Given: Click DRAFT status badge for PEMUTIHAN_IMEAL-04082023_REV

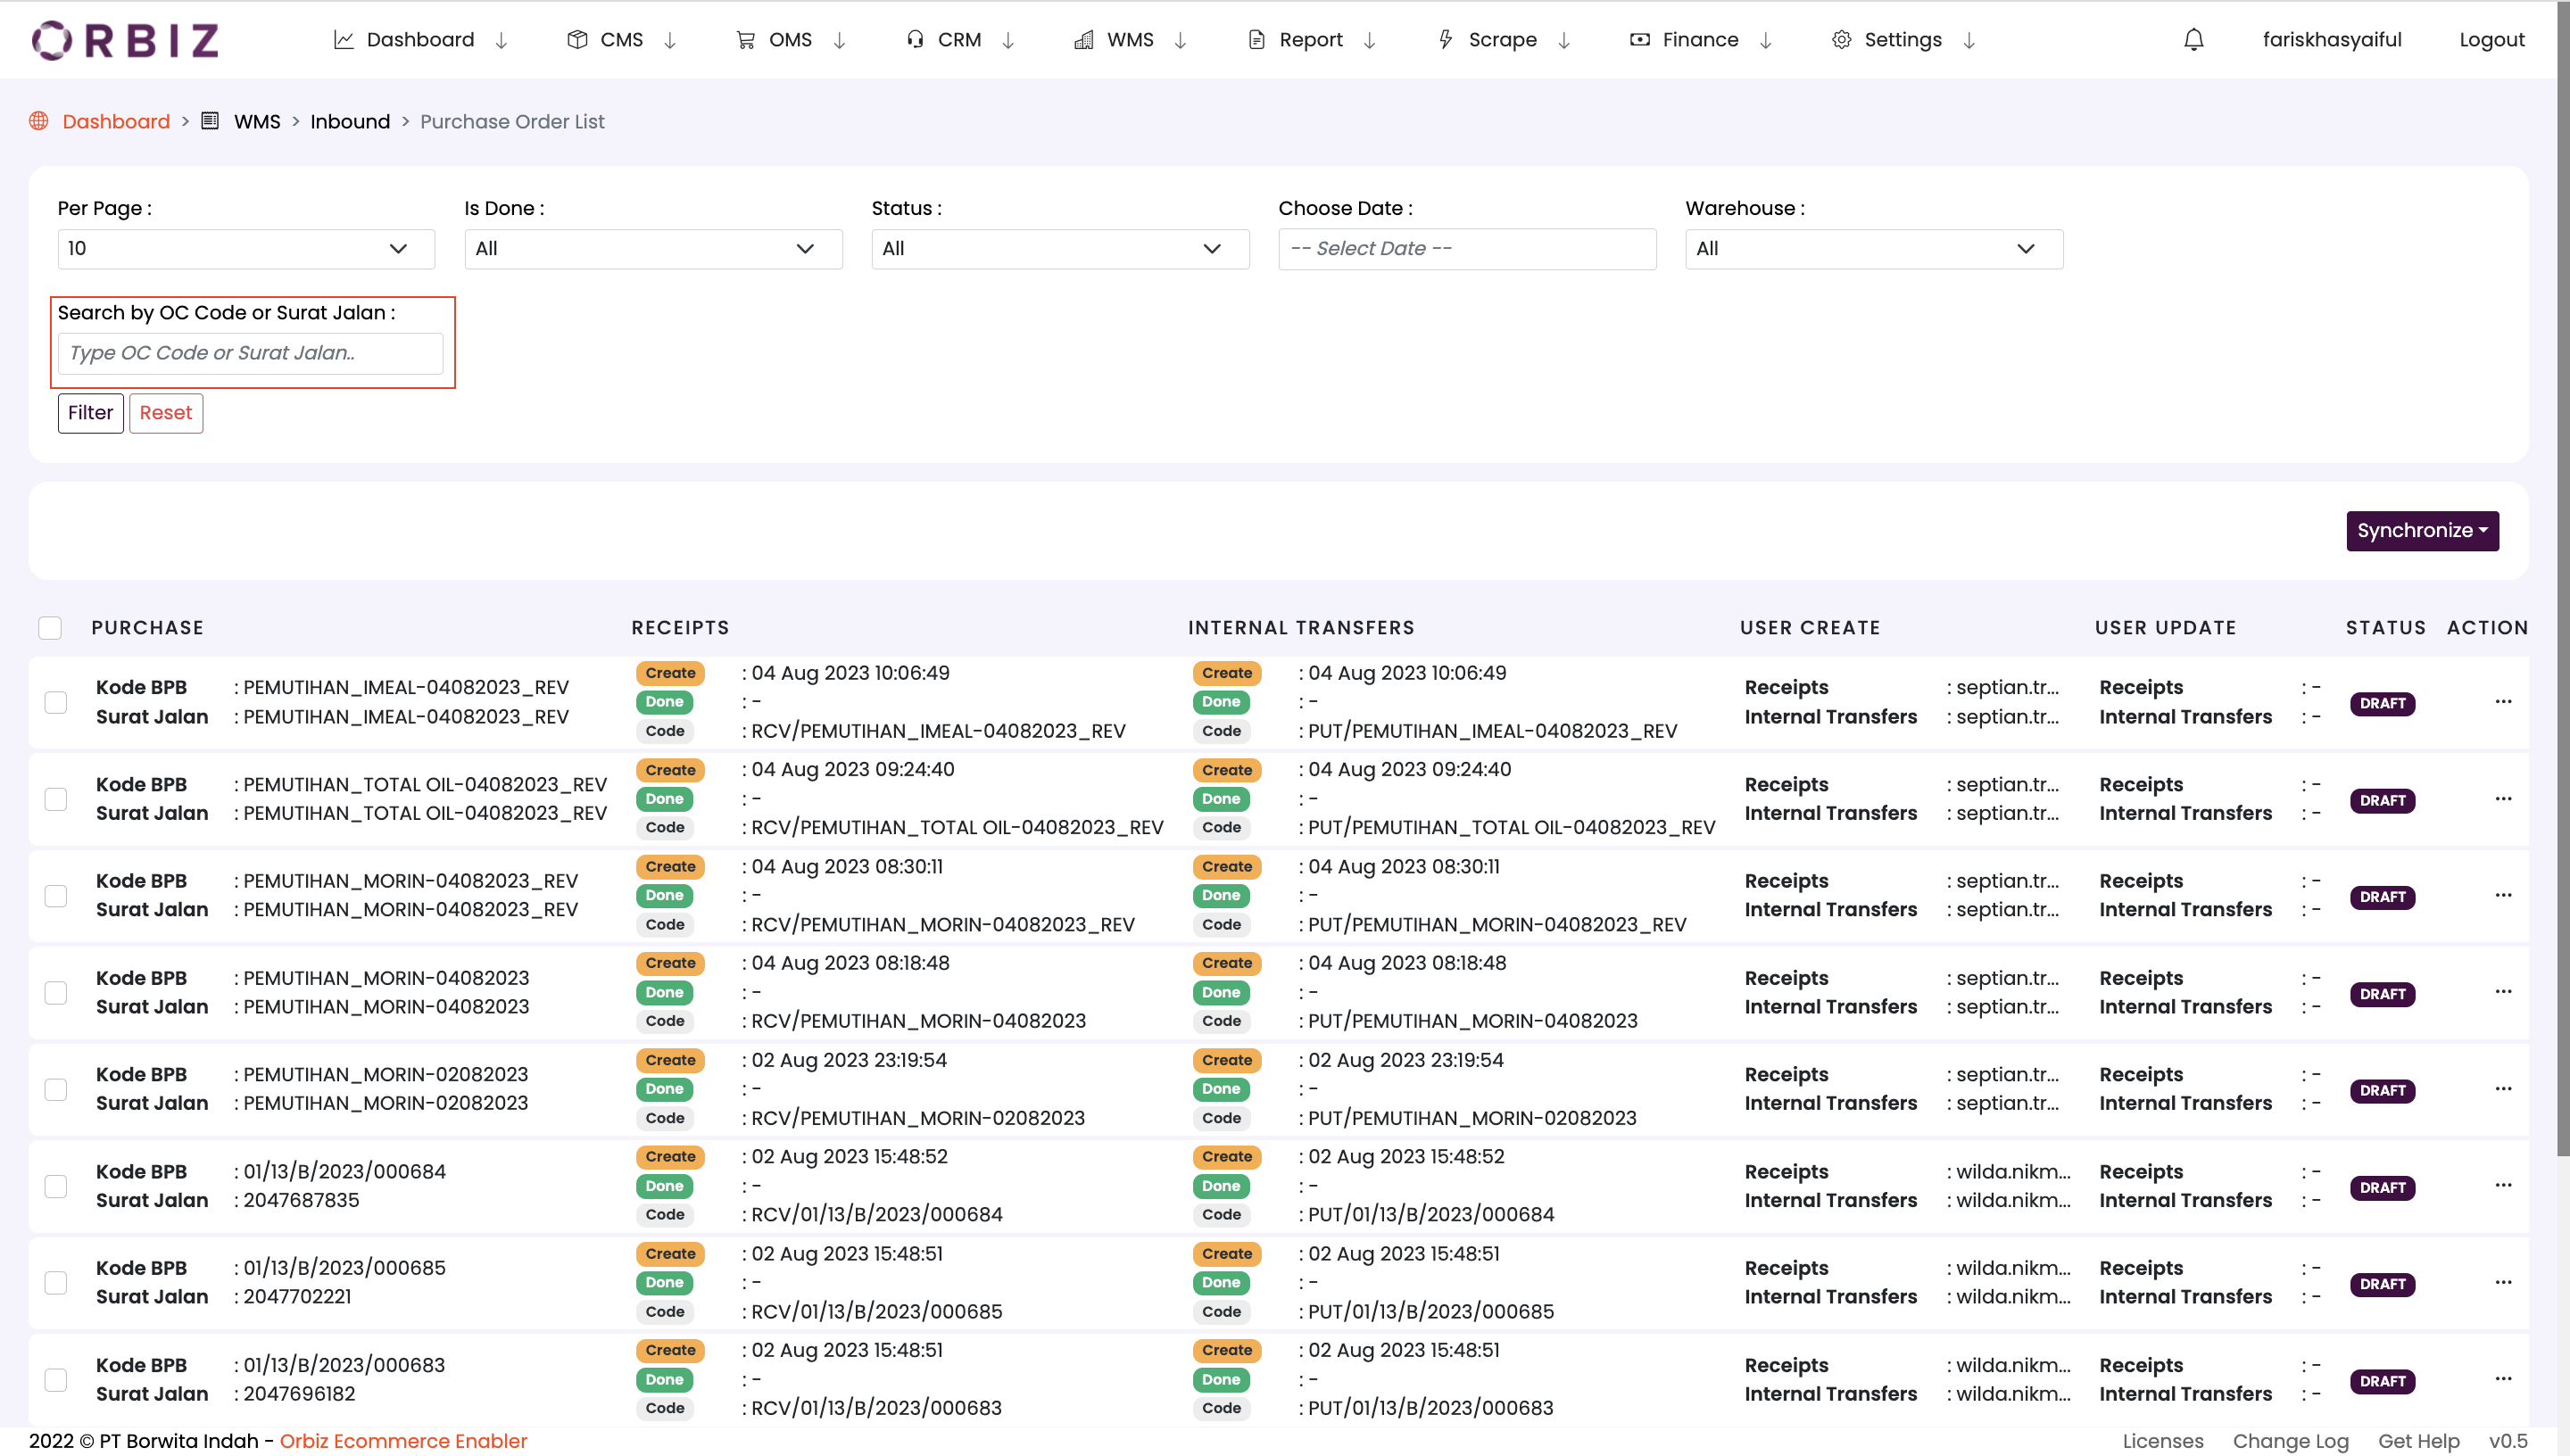Looking at the screenshot, I should pos(2382,703).
